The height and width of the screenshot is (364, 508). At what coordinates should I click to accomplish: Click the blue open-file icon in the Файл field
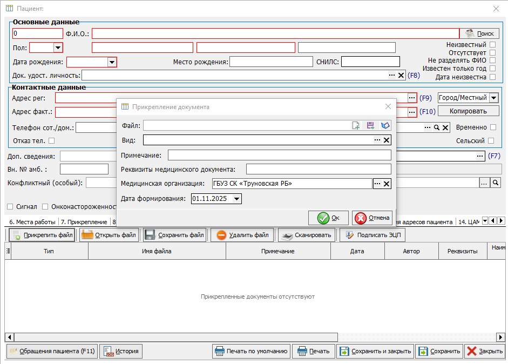tap(385, 125)
